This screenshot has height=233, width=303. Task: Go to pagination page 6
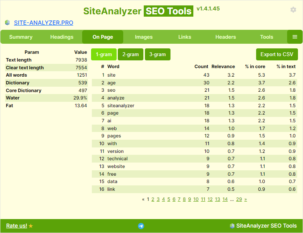pyautogui.click(x=174, y=199)
